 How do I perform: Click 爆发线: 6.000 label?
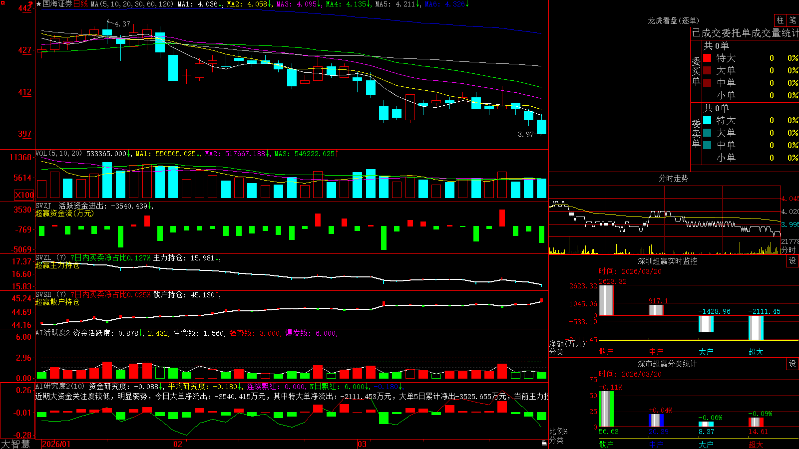tap(311, 333)
